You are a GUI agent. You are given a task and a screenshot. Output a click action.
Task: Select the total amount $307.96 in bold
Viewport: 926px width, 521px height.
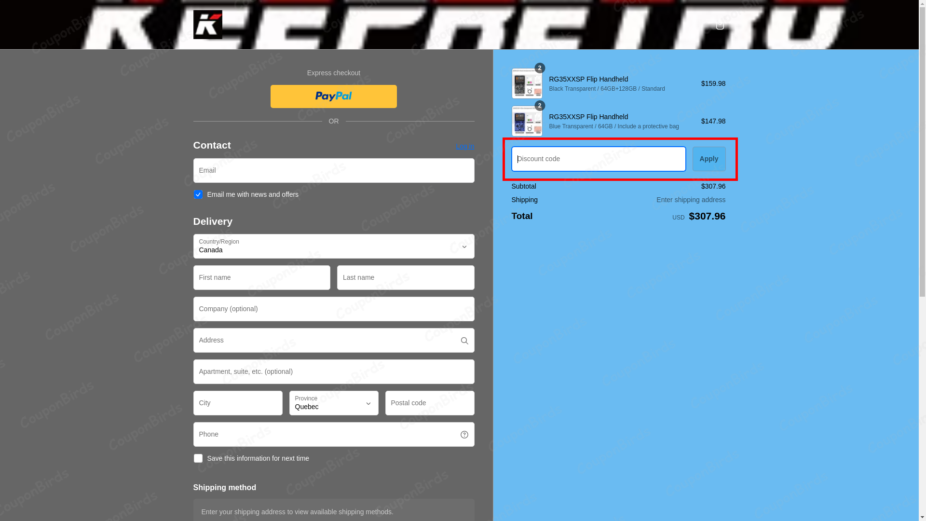[x=707, y=216]
